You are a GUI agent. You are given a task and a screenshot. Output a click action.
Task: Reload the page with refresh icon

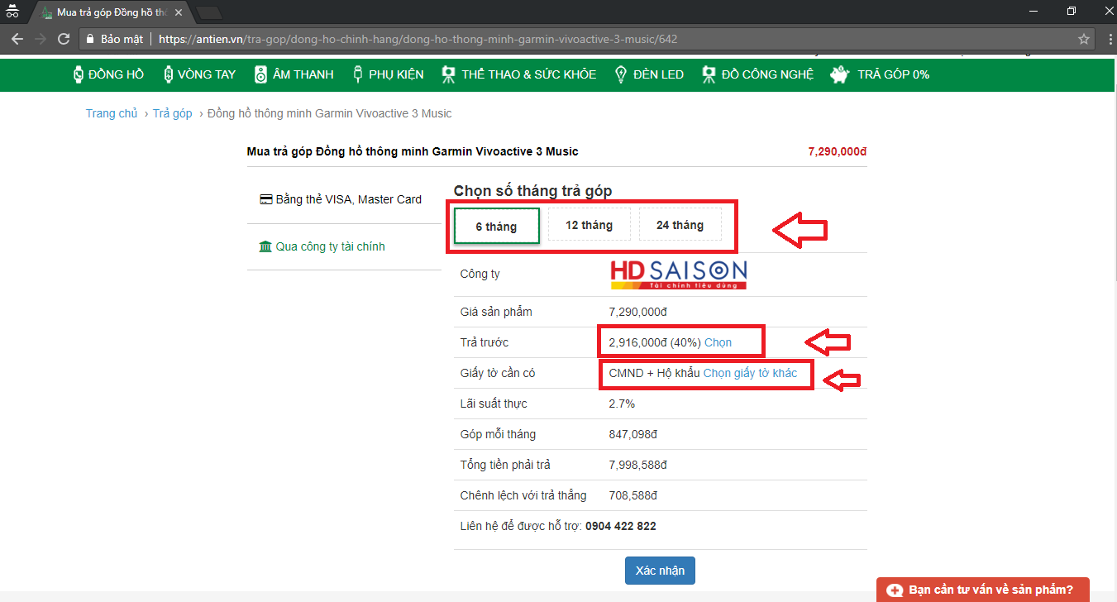64,39
